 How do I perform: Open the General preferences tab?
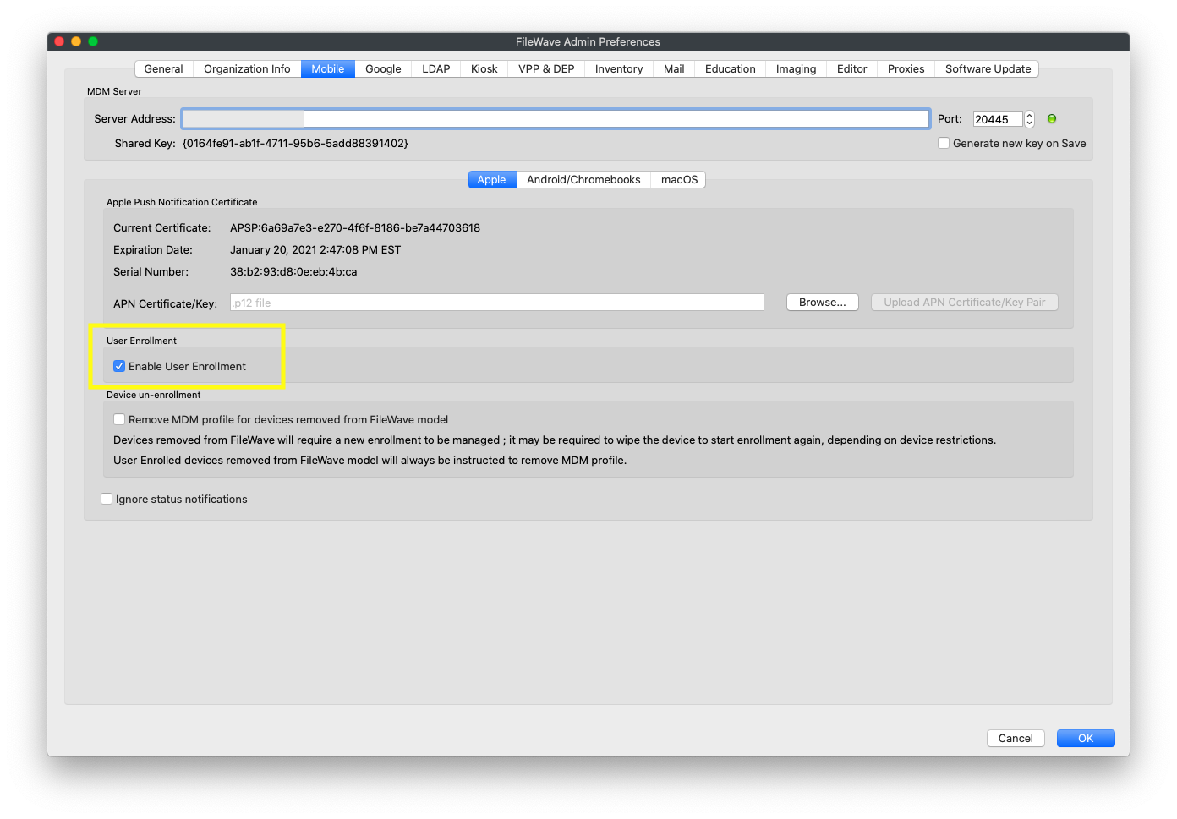[163, 69]
